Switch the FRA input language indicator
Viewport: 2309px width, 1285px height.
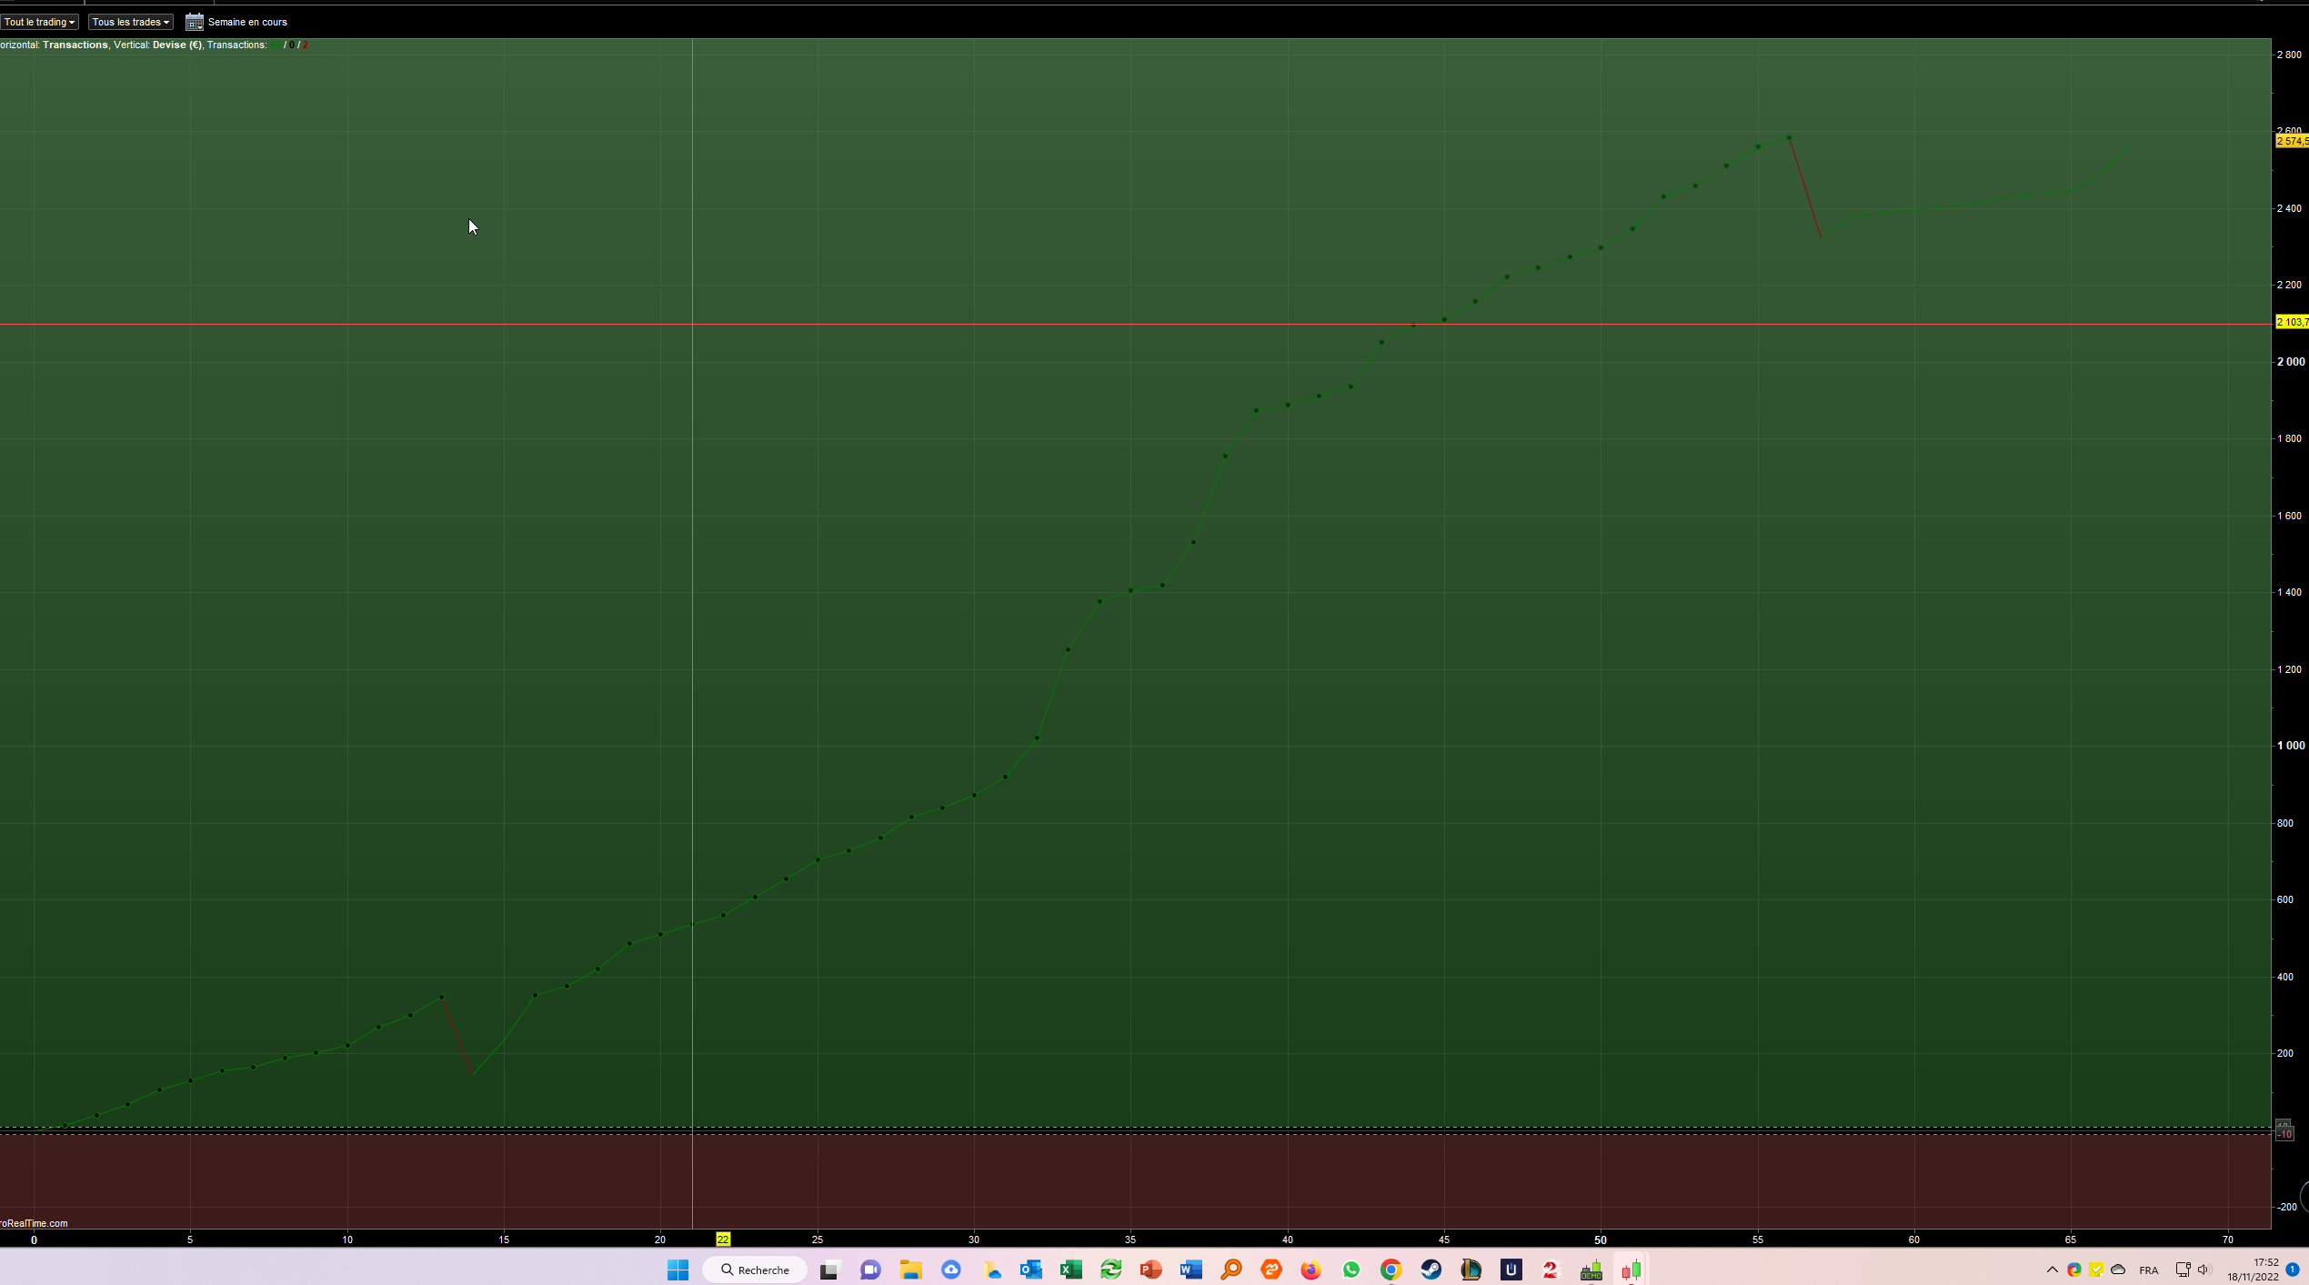pyautogui.click(x=2148, y=1270)
